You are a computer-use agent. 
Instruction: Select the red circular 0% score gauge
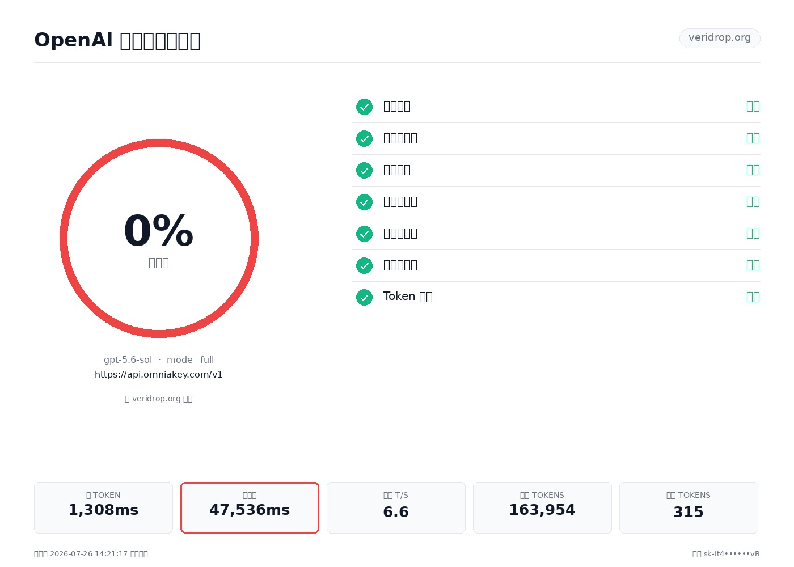tap(159, 238)
